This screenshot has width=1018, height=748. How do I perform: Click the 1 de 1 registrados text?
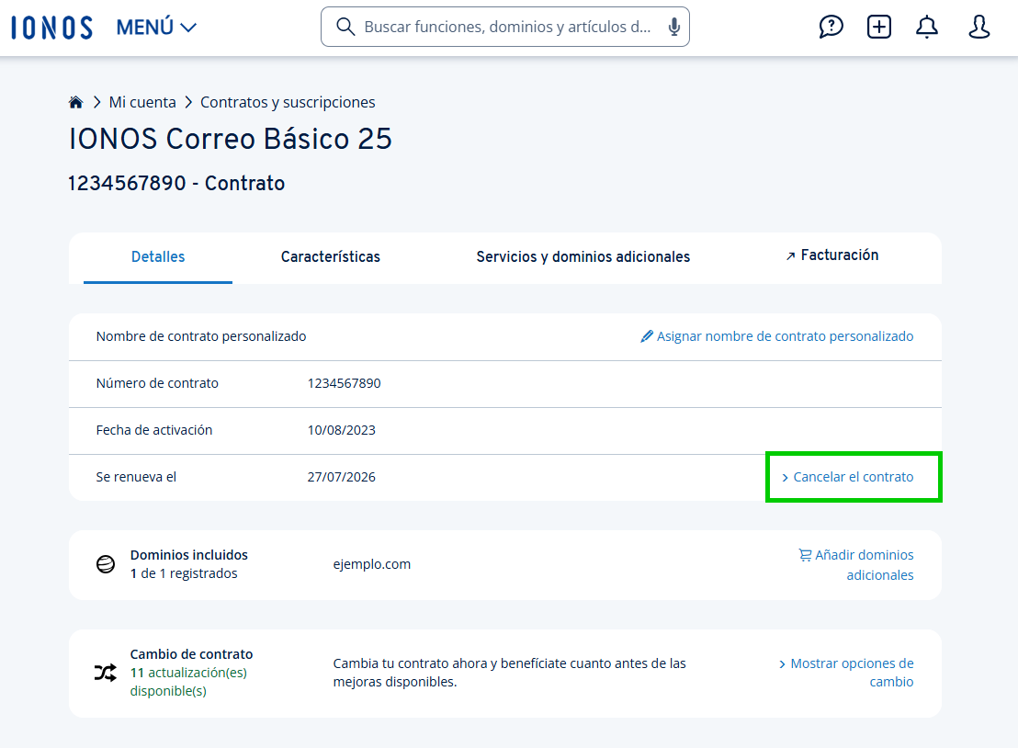click(184, 573)
